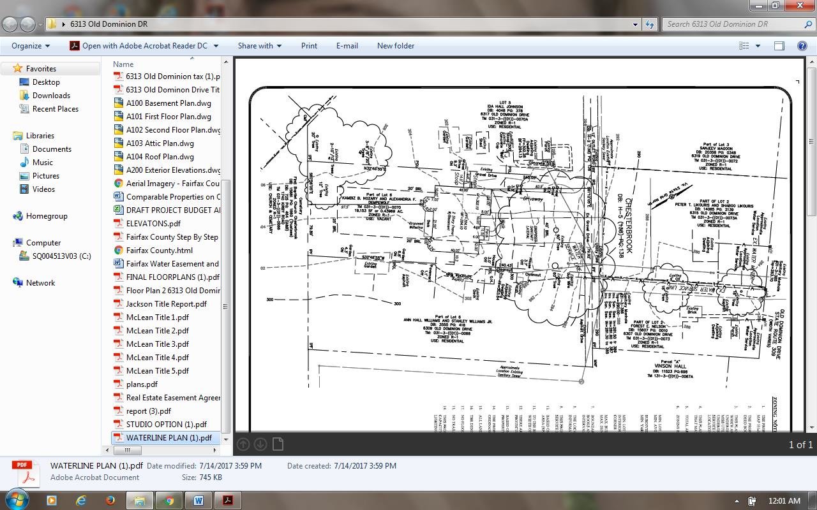This screenshot has width=817, height=510.
Task: Click the Change your view icon
Action: (x=744, y=46)
